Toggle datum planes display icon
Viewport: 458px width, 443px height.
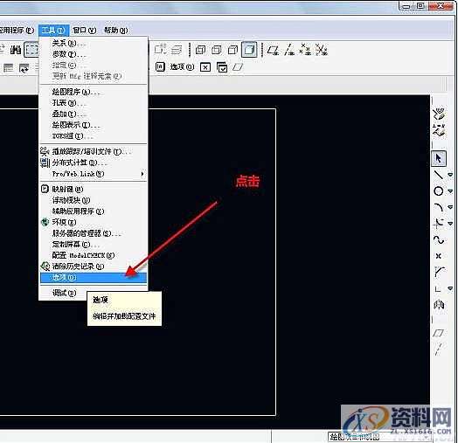click(x=273, y=50)
